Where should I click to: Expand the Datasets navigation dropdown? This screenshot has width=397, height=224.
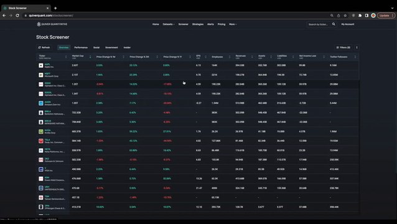[x=169, y=24]
